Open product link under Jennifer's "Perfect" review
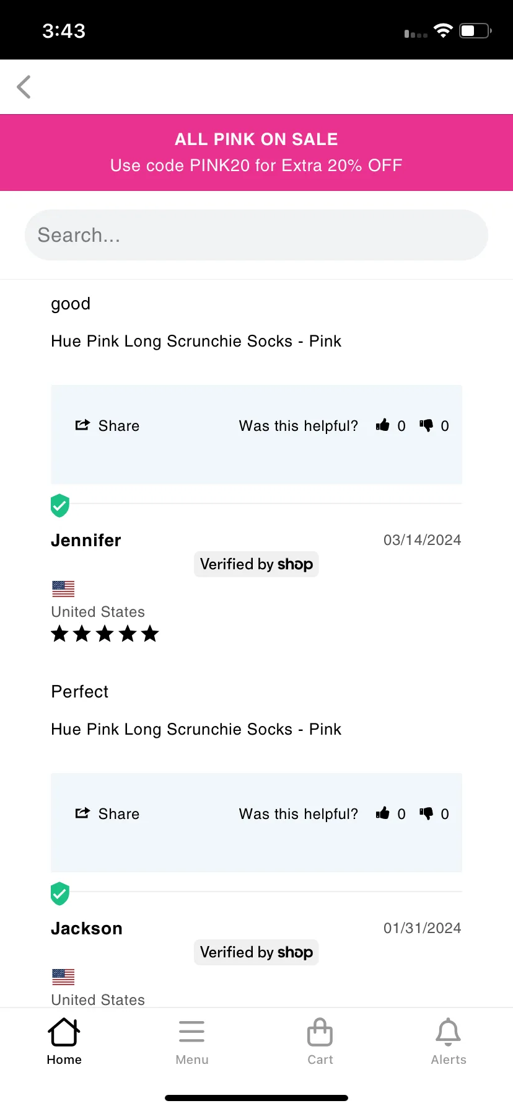The image size is (513, 1111). (x=196, y=729)
